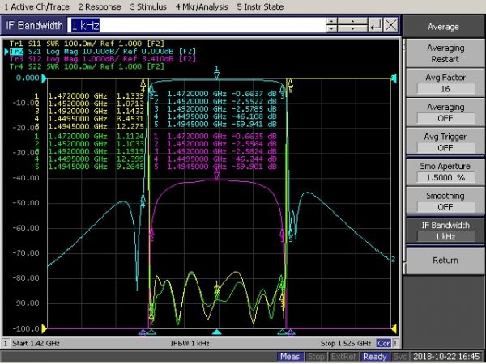
Task: Click the Meas indicator in the status bar
Action: [290, 357]
